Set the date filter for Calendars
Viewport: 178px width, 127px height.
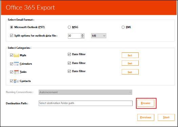click(130, 63)
